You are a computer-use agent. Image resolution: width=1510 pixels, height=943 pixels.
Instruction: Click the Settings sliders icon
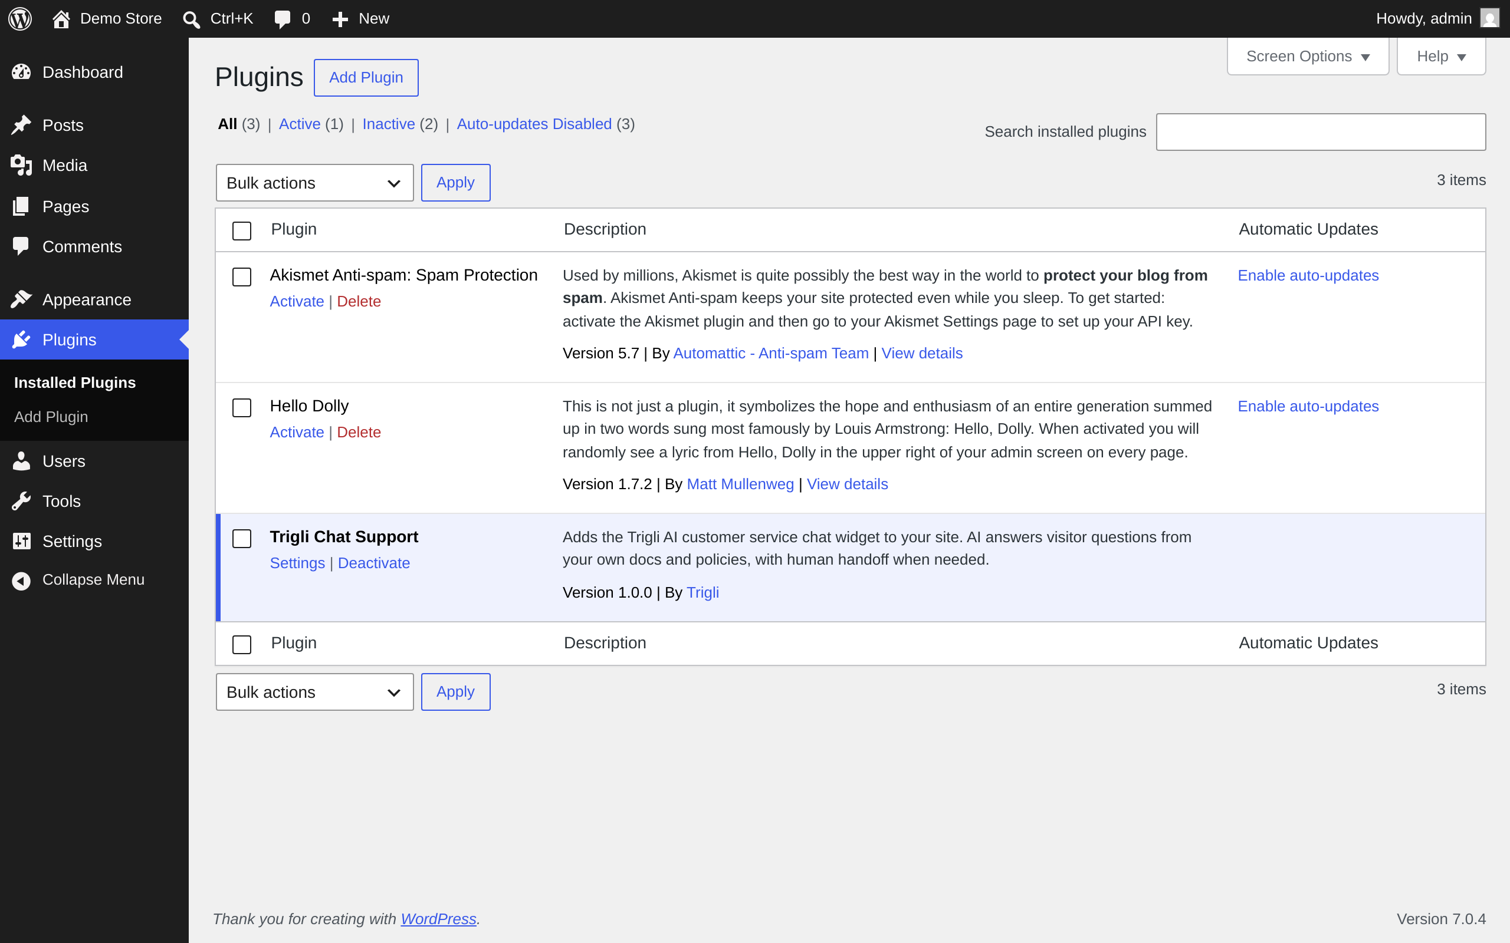[21, 542]
